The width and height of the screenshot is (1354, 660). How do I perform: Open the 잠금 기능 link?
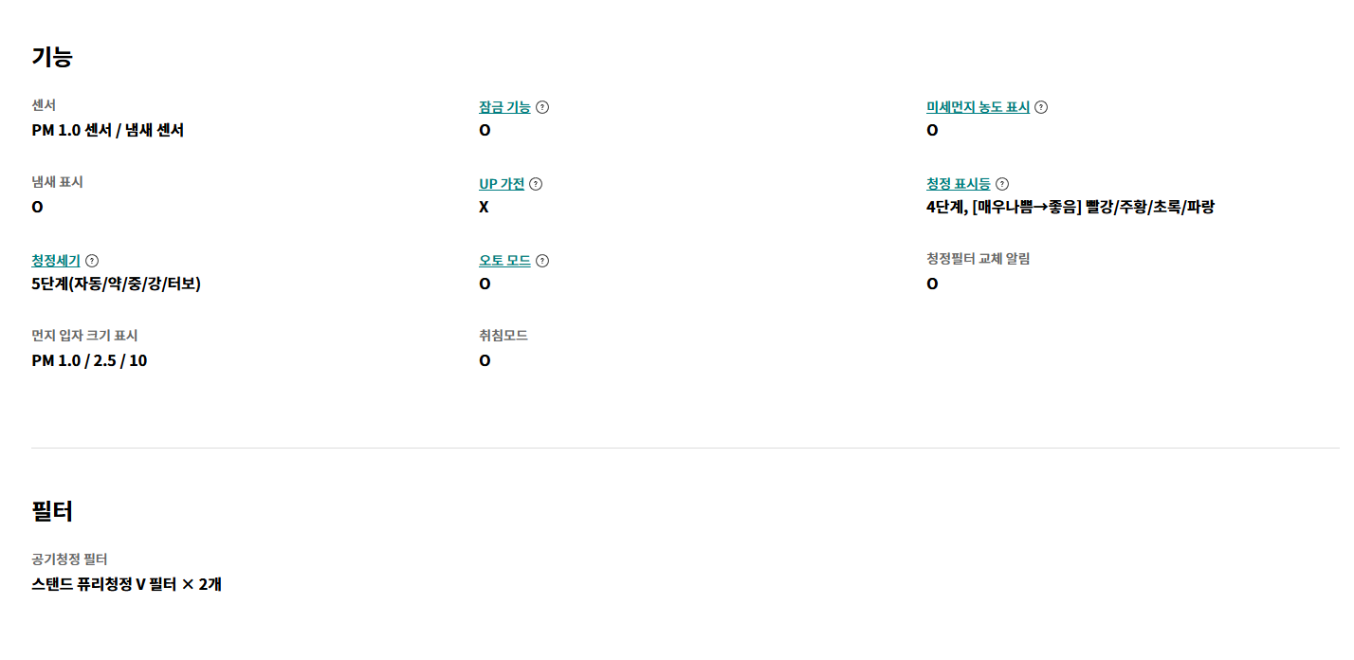[504, 107]
